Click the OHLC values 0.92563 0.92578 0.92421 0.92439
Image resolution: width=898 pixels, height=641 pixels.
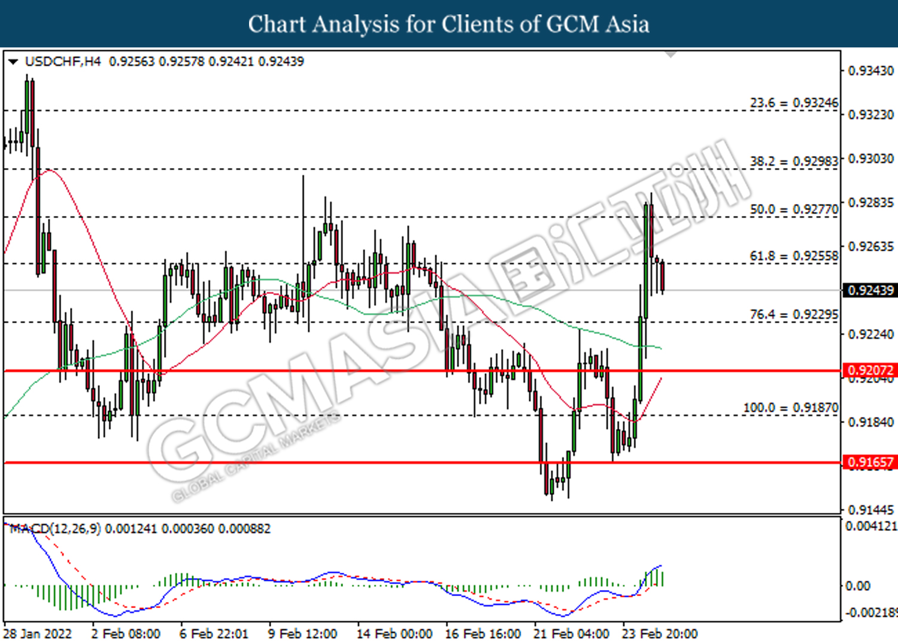coord(207,62)
